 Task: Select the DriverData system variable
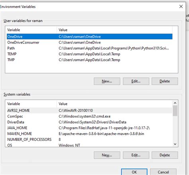click(90, 122)
